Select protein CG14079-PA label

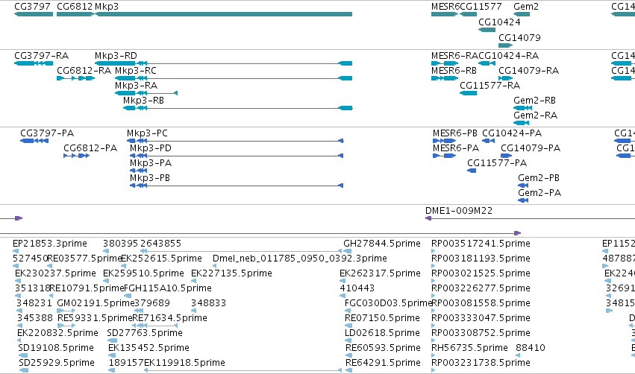[x=531, y=148]
